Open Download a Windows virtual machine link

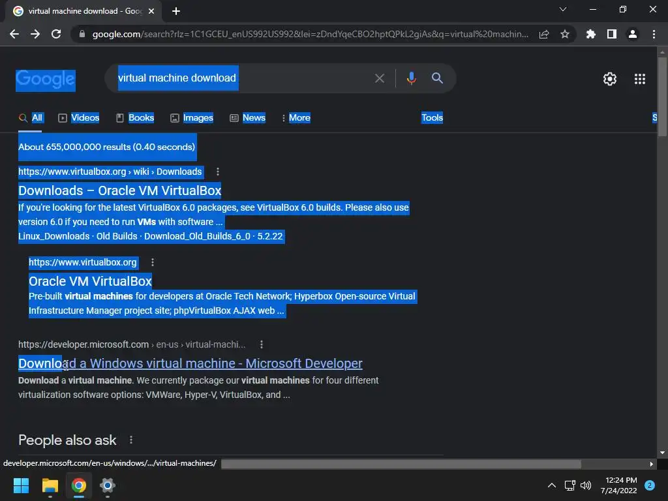[x=190, y=363]
